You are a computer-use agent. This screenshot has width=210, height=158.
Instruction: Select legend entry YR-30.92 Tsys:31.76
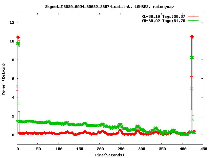click(x=163, y=21)
